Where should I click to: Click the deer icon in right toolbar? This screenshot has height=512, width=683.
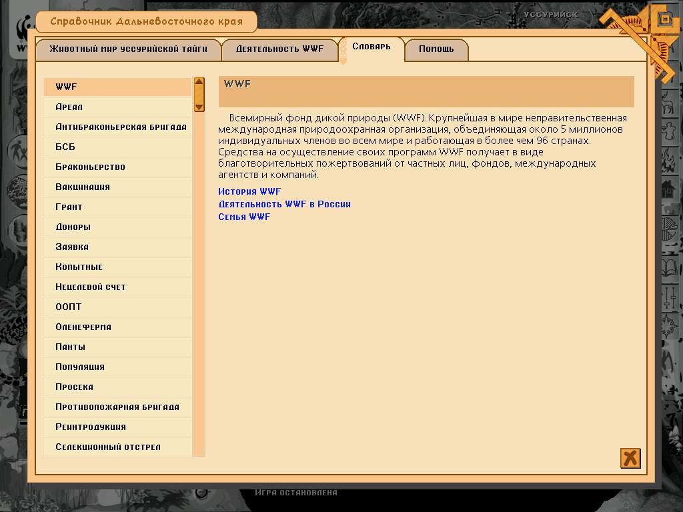point(670,103)
